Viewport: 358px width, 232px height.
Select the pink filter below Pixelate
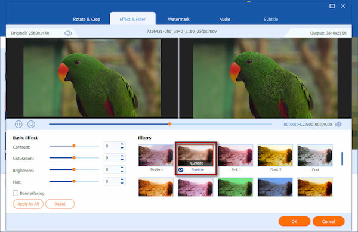click(x=196, y=187)
